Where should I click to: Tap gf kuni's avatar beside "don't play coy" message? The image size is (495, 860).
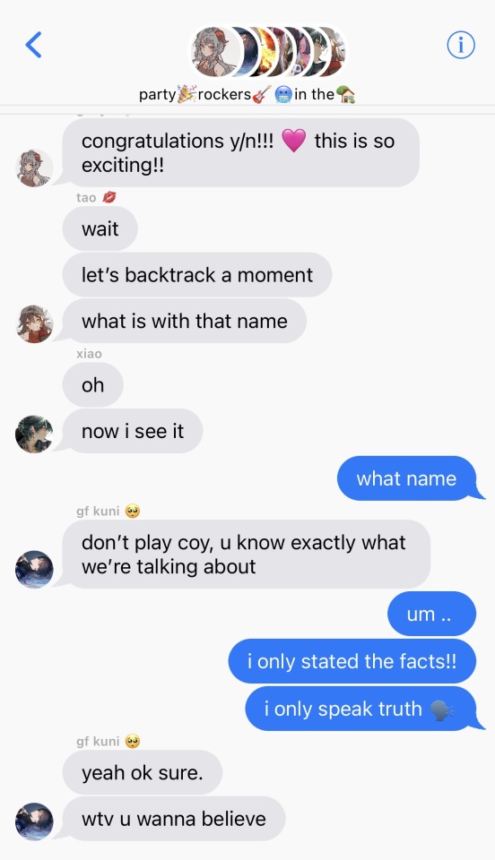(x=34, y=570)
